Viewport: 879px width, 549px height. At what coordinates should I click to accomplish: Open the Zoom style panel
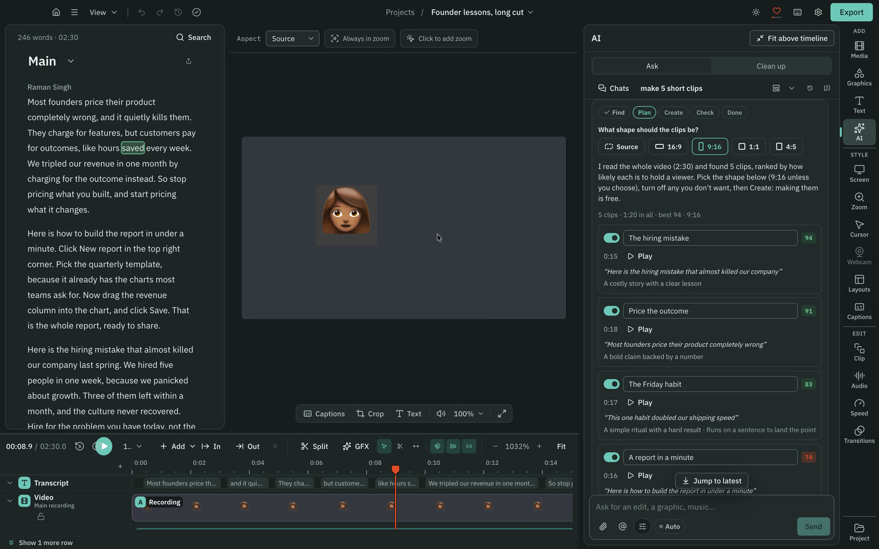(x=859, y=201)
